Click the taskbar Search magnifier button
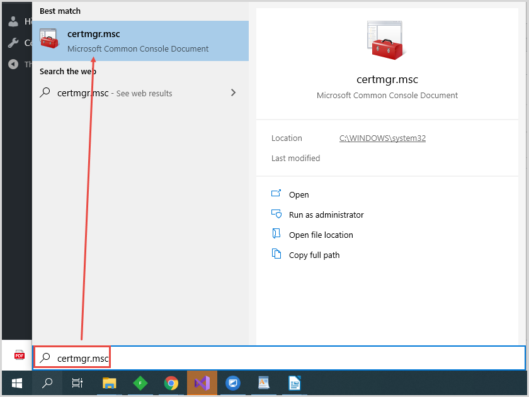Image resolution: width=529 pixels, height=397 pixels. point(47,383)
